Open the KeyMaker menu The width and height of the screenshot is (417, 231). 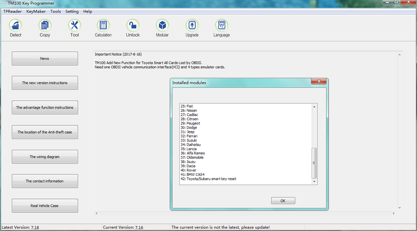(x=36, y=11)
